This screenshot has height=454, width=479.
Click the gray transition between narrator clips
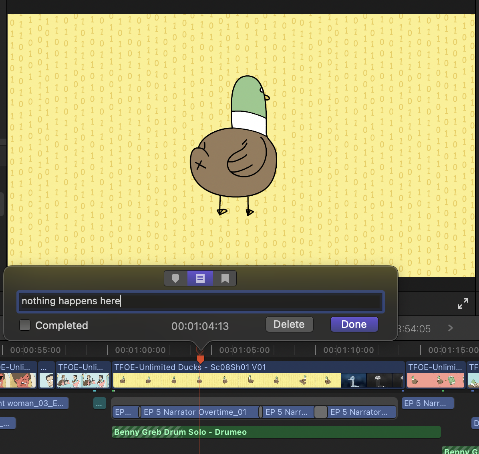320,412
